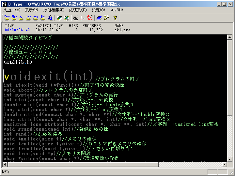
Task: Click the C-Type app icon in title bar
Action: (4, 4)
